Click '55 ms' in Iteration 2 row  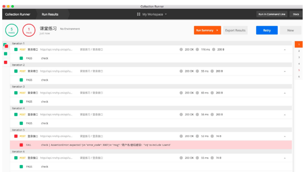coord(205,71)
